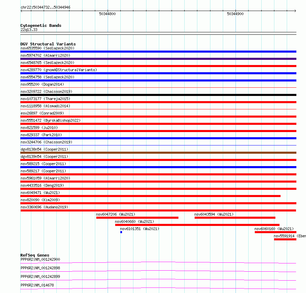Select nsv1073177 (Thareja2015) label

(x=45, y=99)
